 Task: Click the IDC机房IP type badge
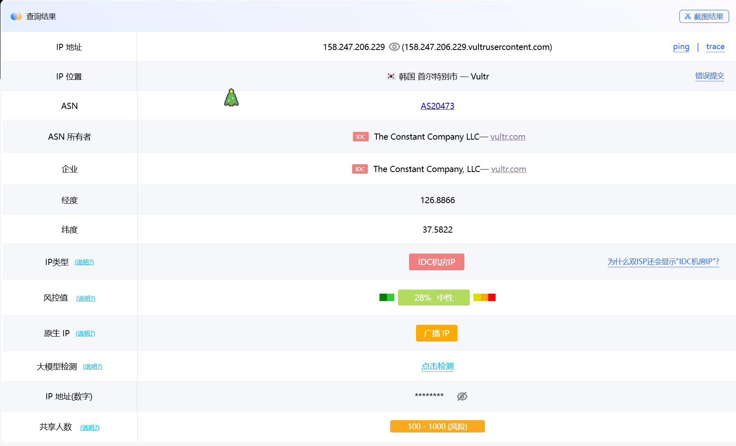[x=437, y=262]
